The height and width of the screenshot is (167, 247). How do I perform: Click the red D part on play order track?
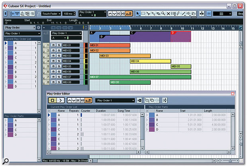(181, 36)
